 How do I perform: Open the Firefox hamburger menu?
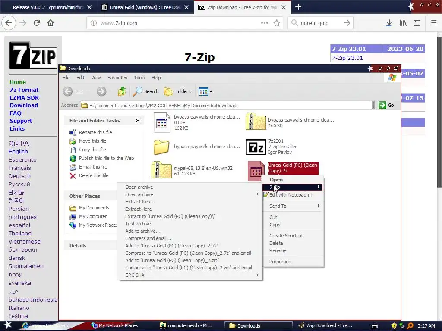433,23
